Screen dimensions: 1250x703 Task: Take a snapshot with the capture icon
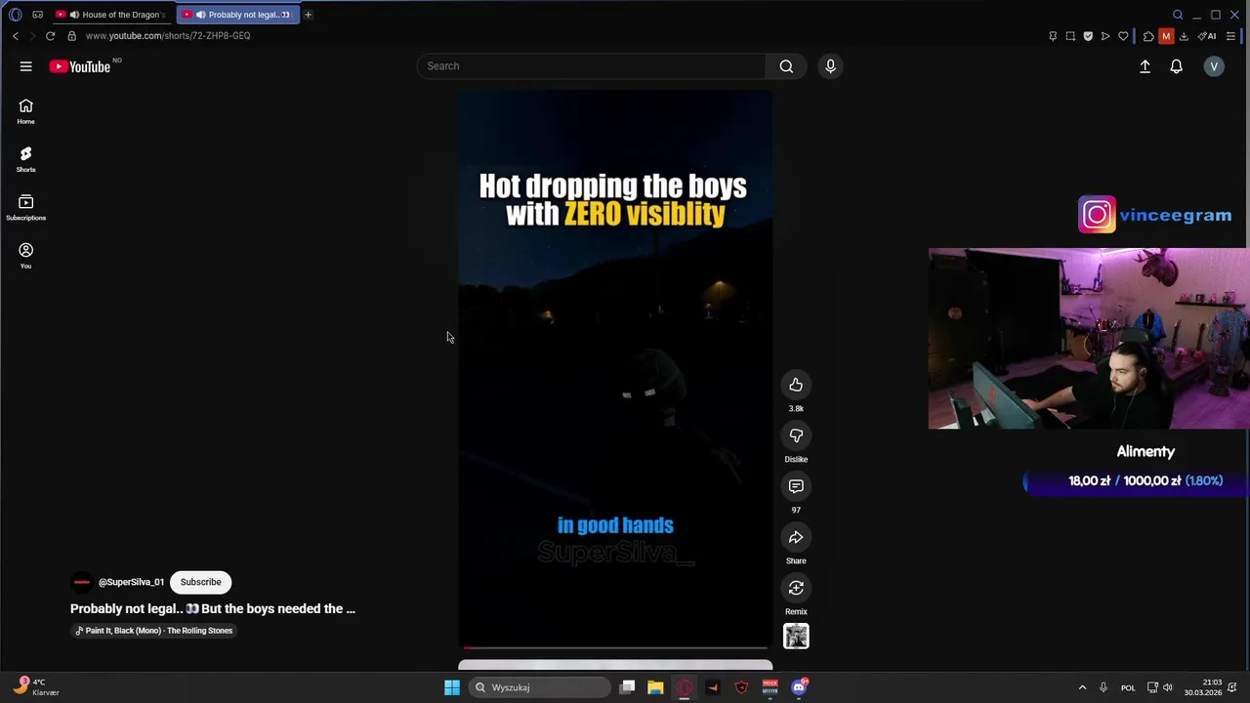[1070, 36]
